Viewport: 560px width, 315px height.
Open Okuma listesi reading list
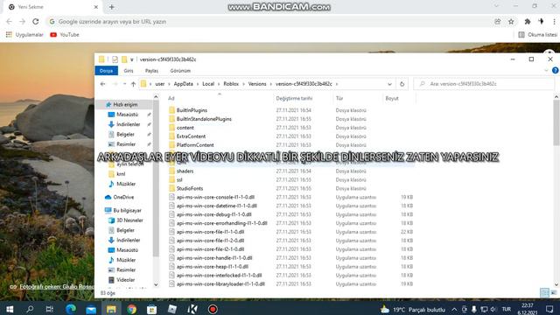pyautogui.click(x=537, y=35)
